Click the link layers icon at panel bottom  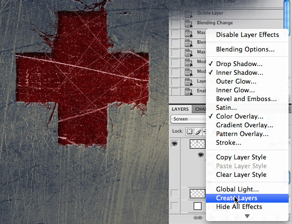198,217
